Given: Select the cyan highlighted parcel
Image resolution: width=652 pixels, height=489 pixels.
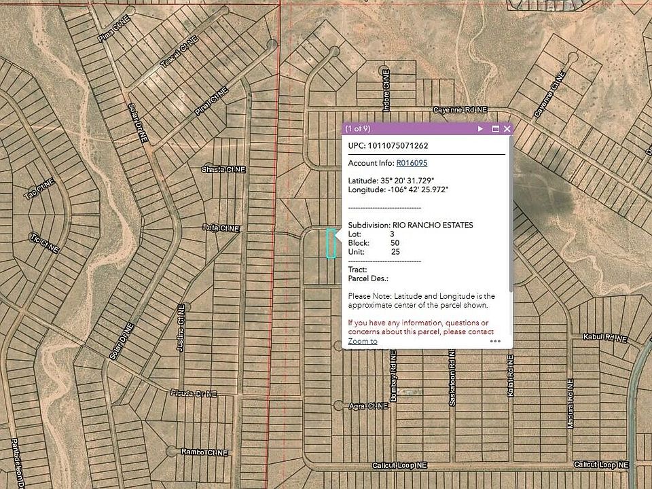Looking at the screenshot, I should [x=331, y=243].
